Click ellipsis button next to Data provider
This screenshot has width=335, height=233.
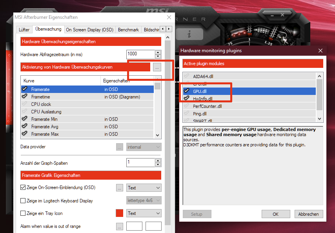(119, 147)
